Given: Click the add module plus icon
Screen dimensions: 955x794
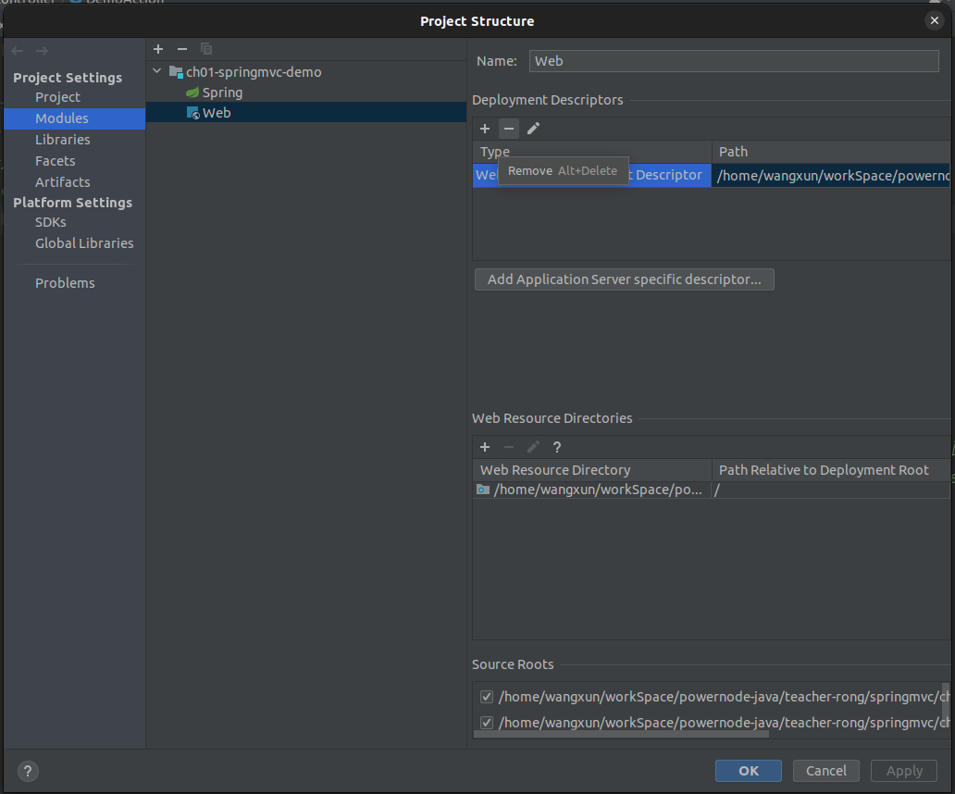Looking at the screenshot, I should pos(158,49).
